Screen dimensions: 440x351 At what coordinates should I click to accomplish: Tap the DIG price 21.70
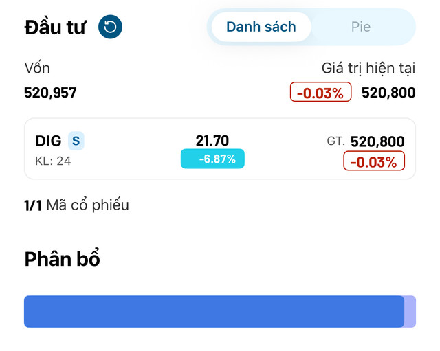212,140
